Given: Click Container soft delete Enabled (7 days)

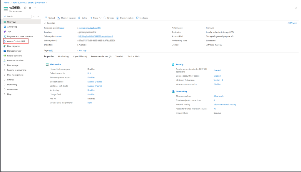Looking at the screenshot, I should (94, 86).
